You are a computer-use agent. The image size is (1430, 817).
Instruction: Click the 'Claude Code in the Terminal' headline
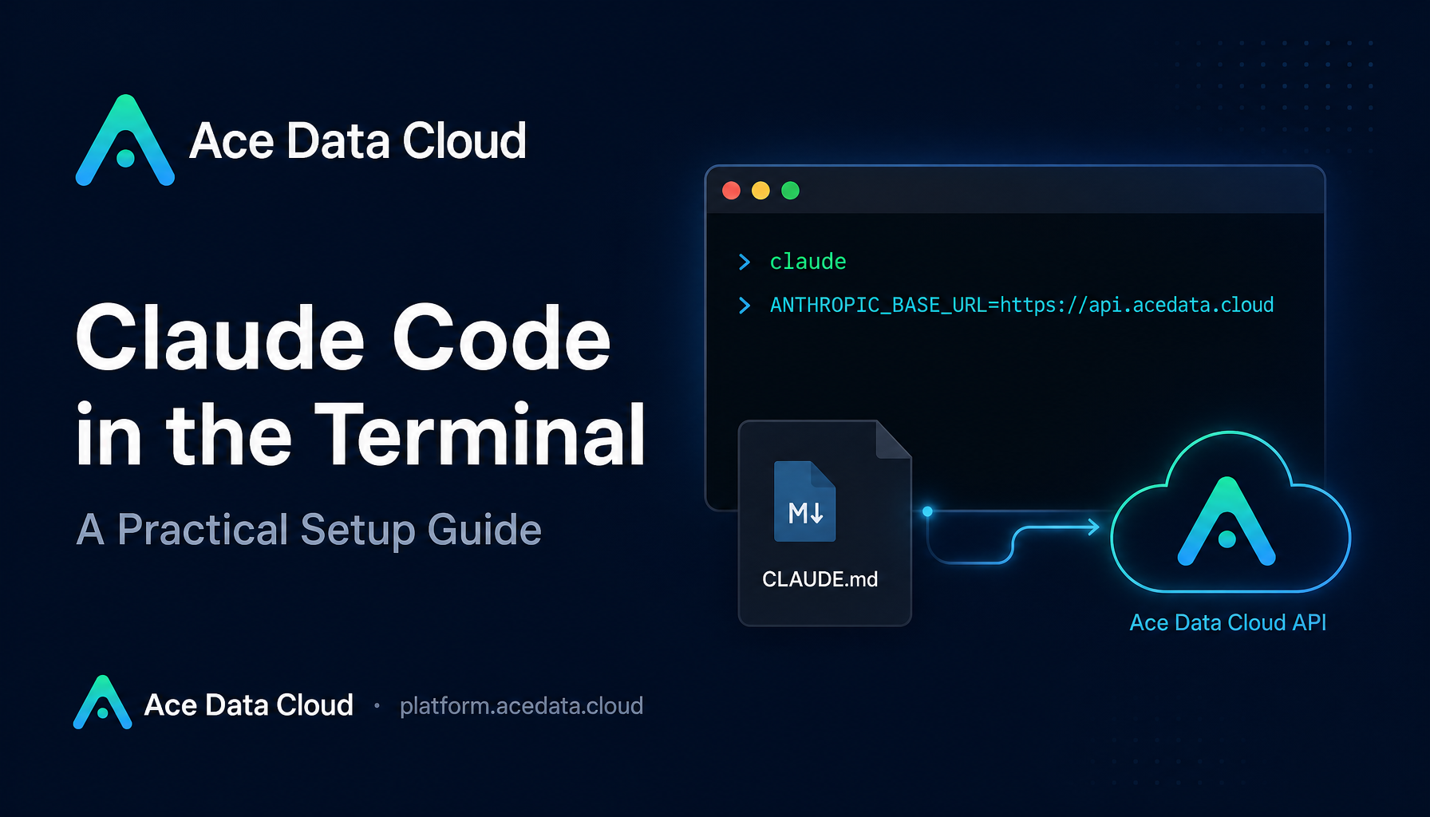361,385
